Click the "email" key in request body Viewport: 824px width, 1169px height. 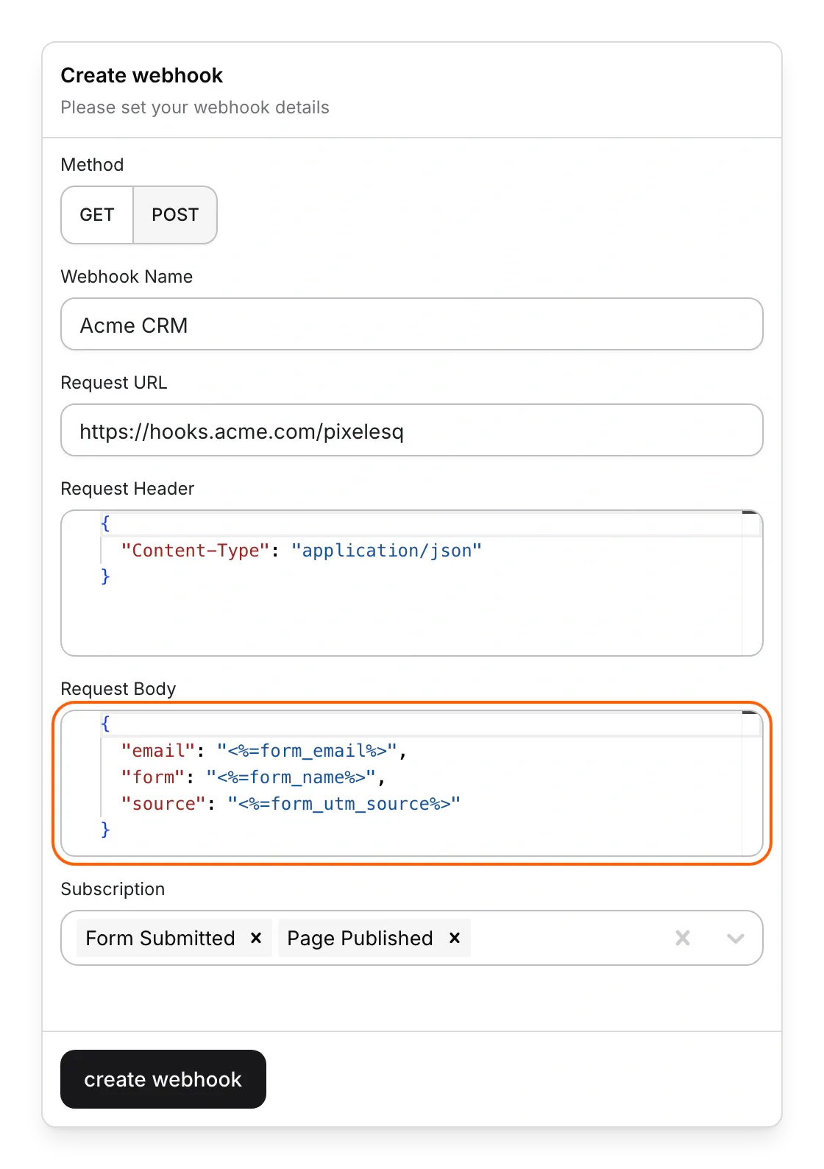pyautogui.click(x=158, y=751)
